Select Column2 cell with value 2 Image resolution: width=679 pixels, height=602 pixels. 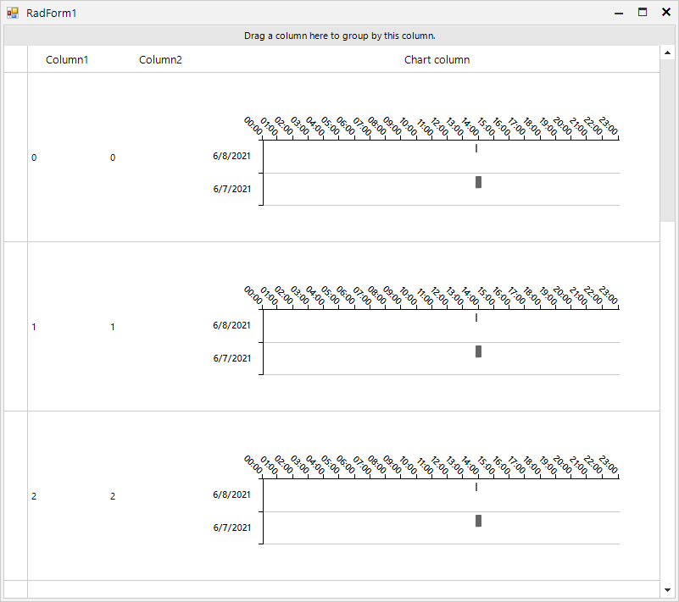tap(160, 496)
